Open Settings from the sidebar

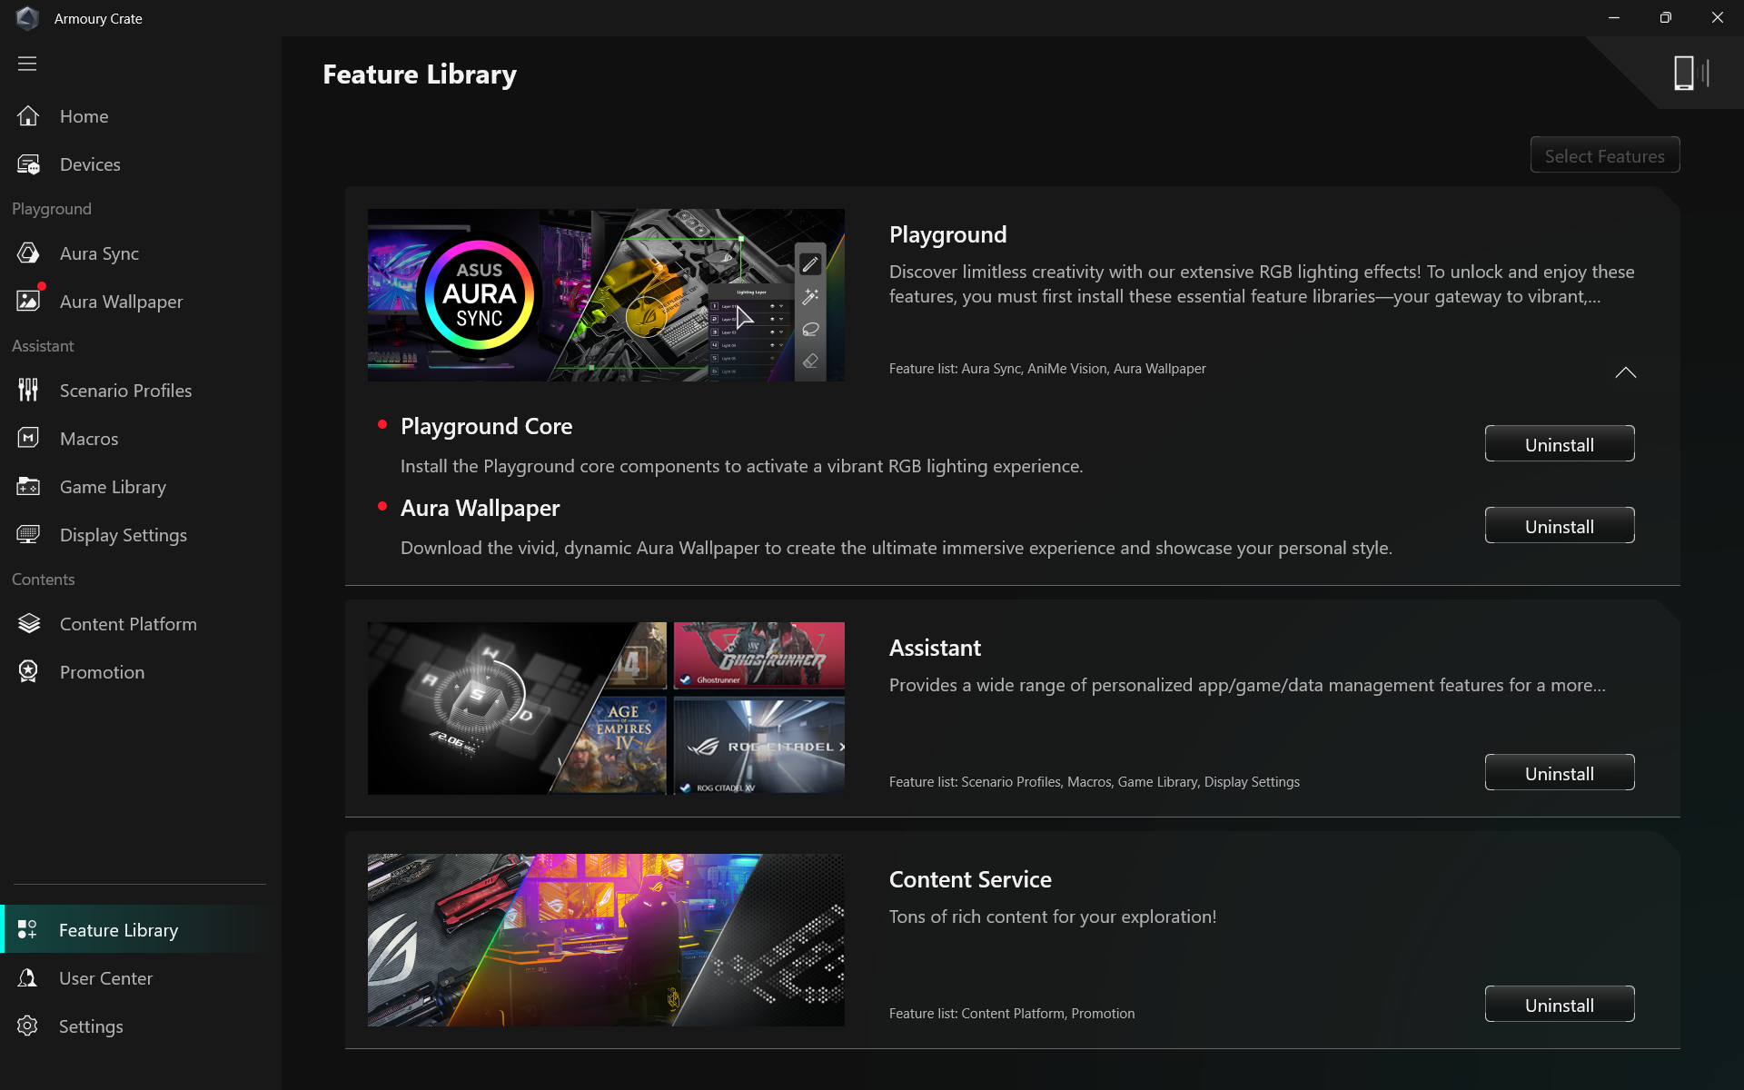[141, 1026]
